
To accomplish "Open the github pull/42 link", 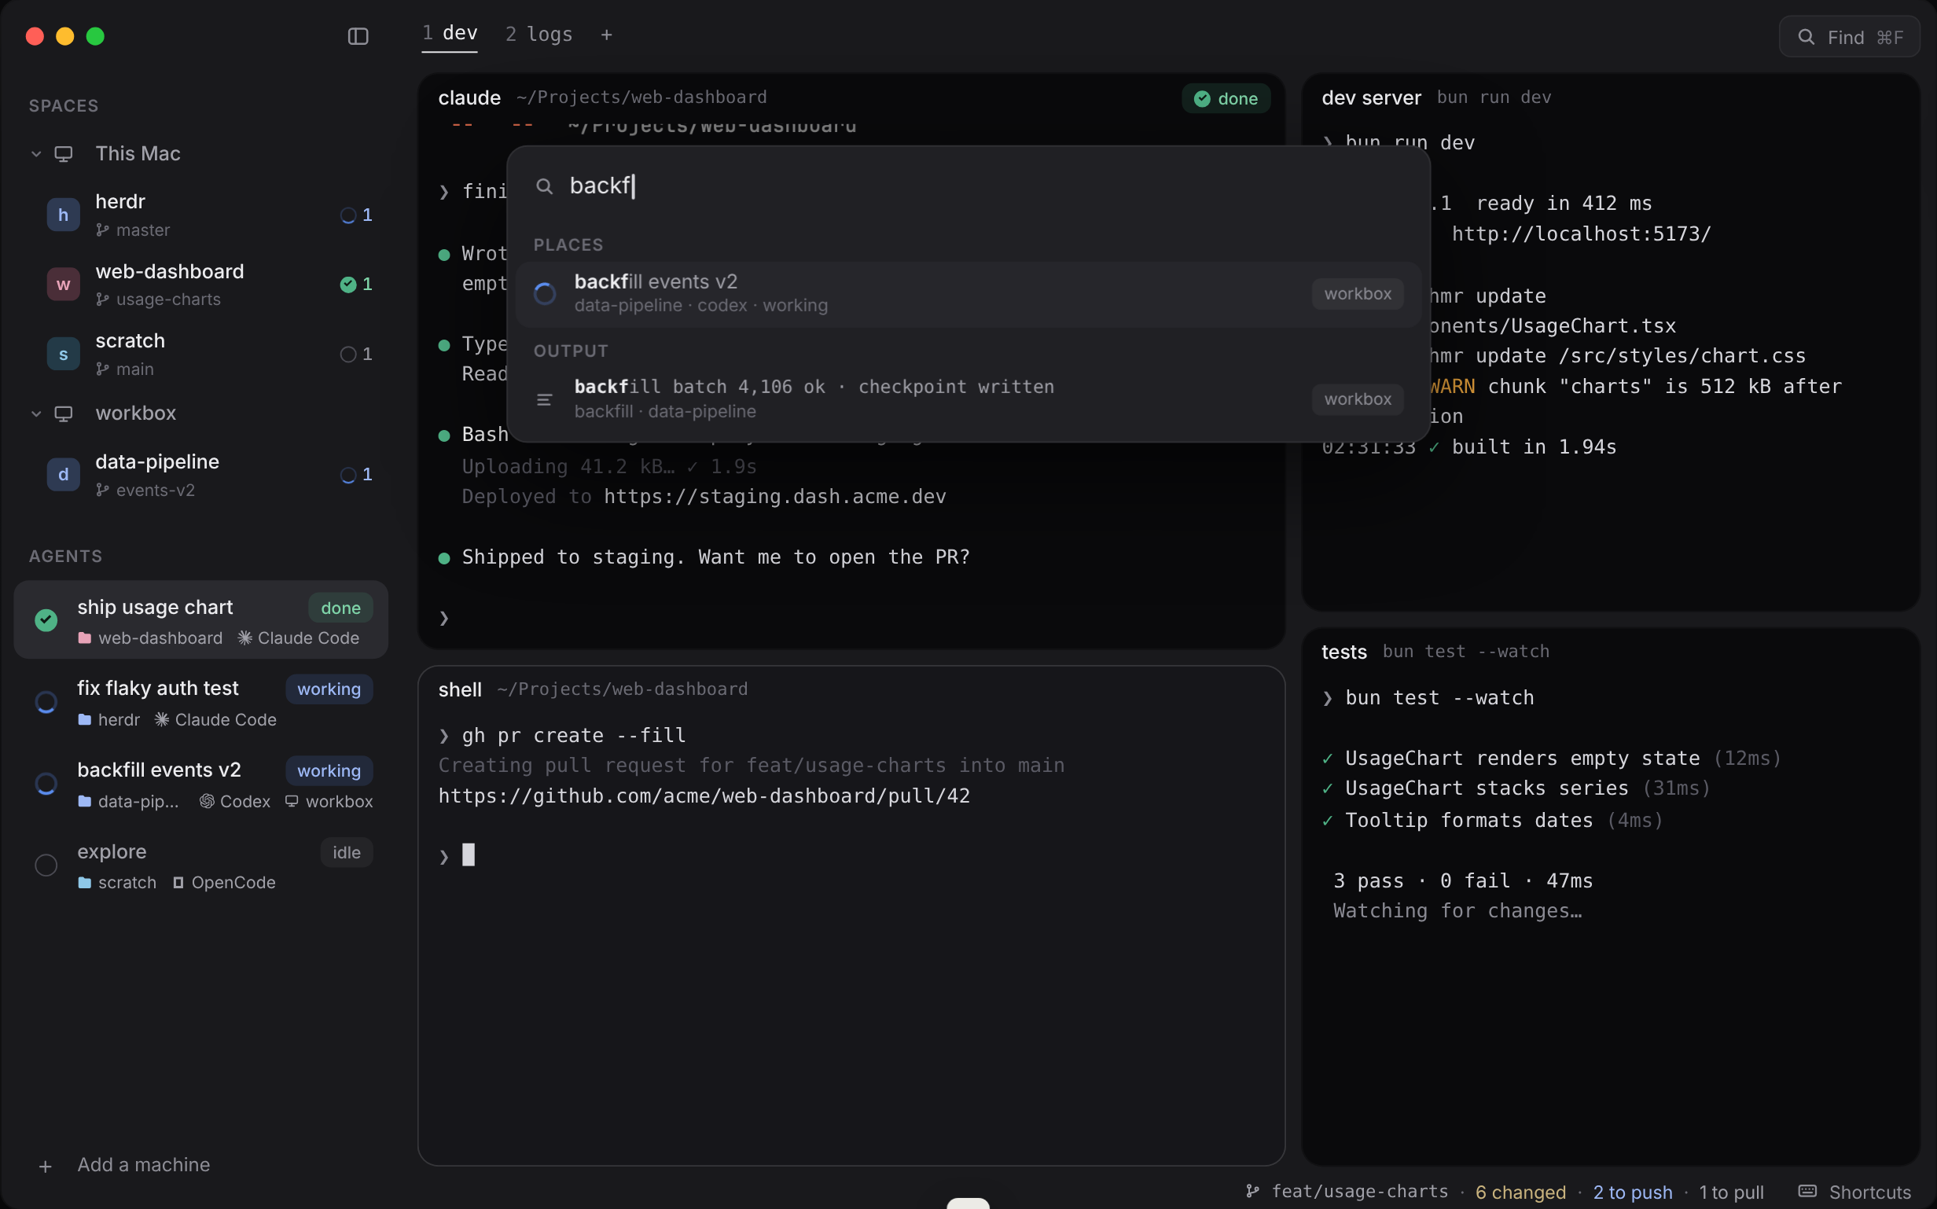I will pyautogui.click(x=704, y=796).
